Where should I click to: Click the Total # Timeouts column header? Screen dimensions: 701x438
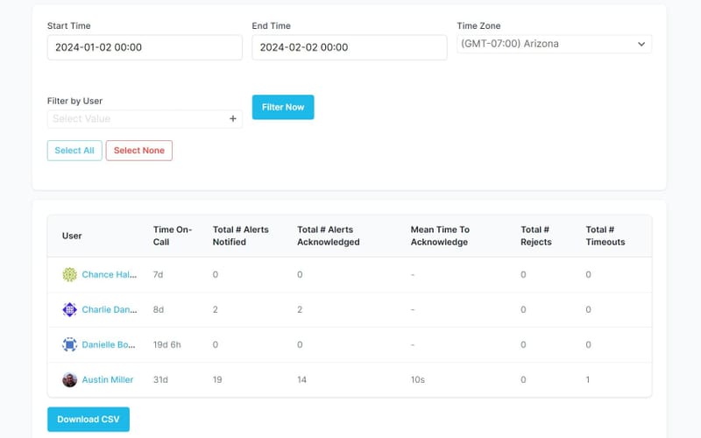(605, 236)
